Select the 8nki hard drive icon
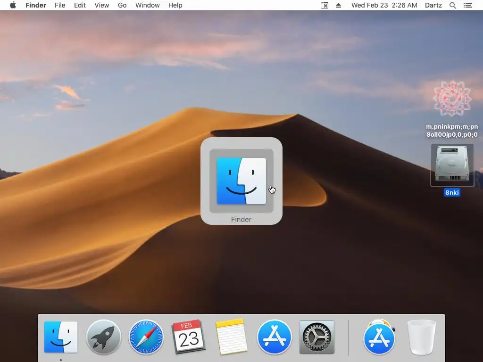 [x=452, y=165]
